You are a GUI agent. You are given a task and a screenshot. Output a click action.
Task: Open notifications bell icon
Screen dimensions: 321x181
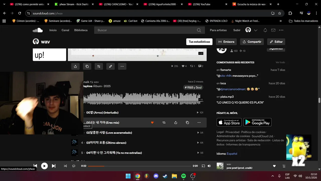point(265,30)
